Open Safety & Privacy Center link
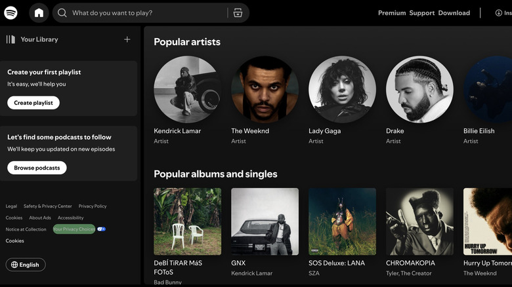This screenshot has height=287, width=512. (x=48, y=206)
